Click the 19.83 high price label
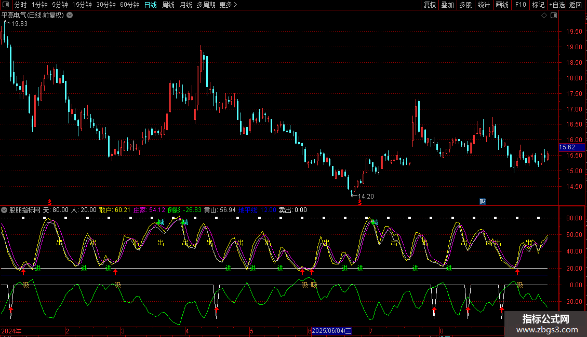Image resolution: width=587 pixels, height=337 pixels. click(19, 23)
